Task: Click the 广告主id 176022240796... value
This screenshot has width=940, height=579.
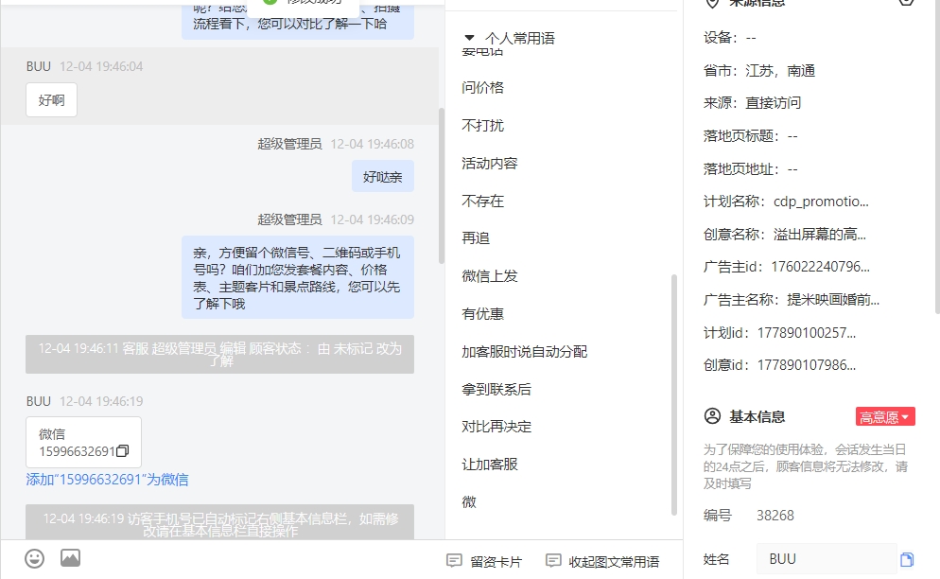Action: click(x=820, y=267)
